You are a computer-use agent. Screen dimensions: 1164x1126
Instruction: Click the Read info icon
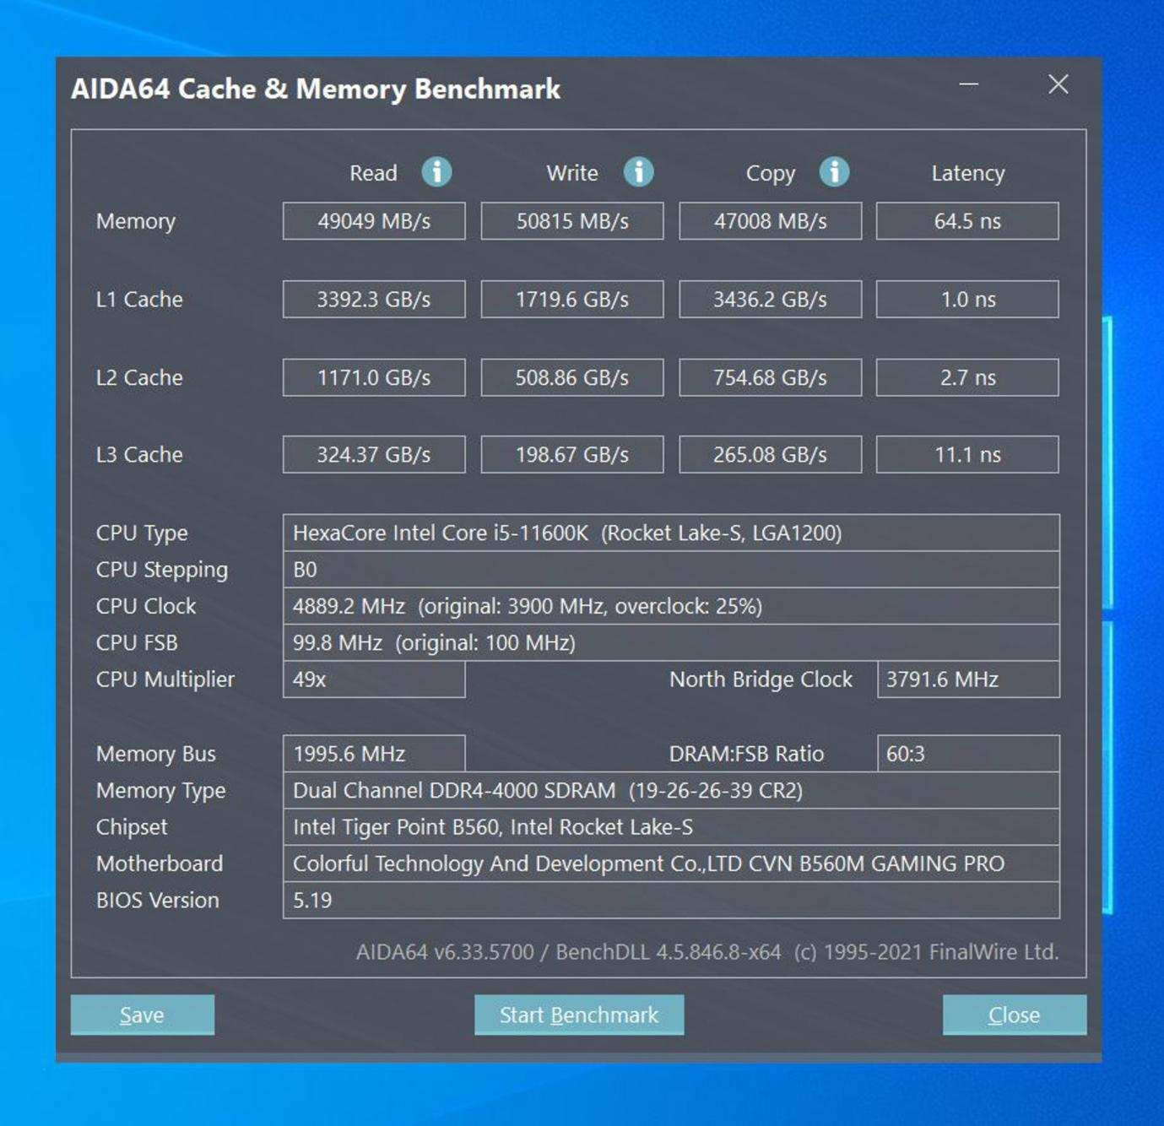point(436,172)
